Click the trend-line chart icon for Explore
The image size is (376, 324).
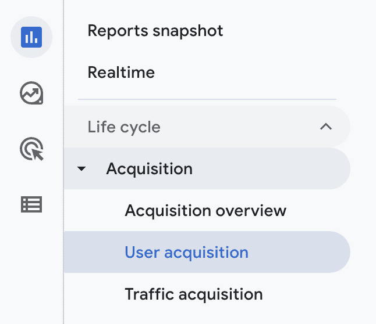click(x=31, y=93)
